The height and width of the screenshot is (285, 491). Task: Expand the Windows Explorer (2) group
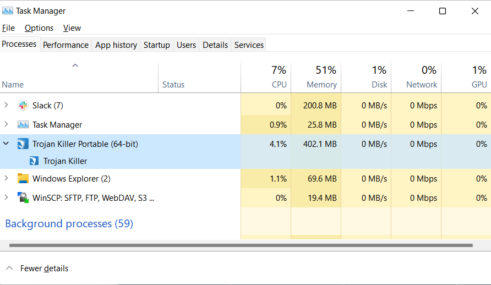point(6,178)
